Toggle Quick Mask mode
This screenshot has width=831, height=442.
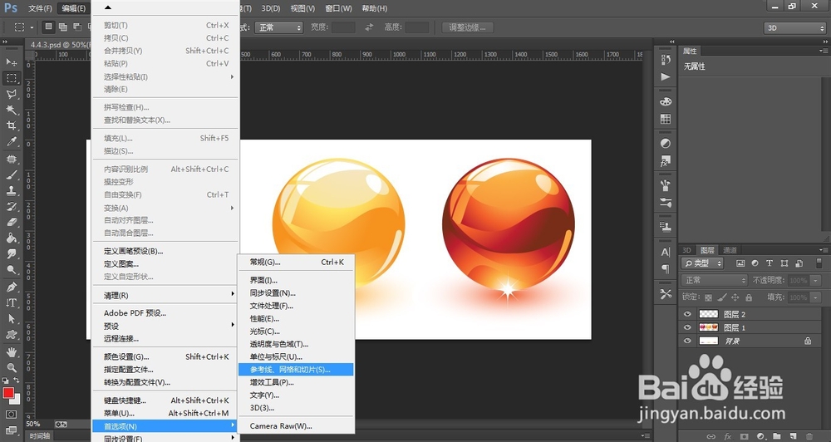pyautogui.click(x=11, y=415)
